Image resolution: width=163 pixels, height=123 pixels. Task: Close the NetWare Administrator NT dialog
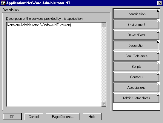[160, 3]
